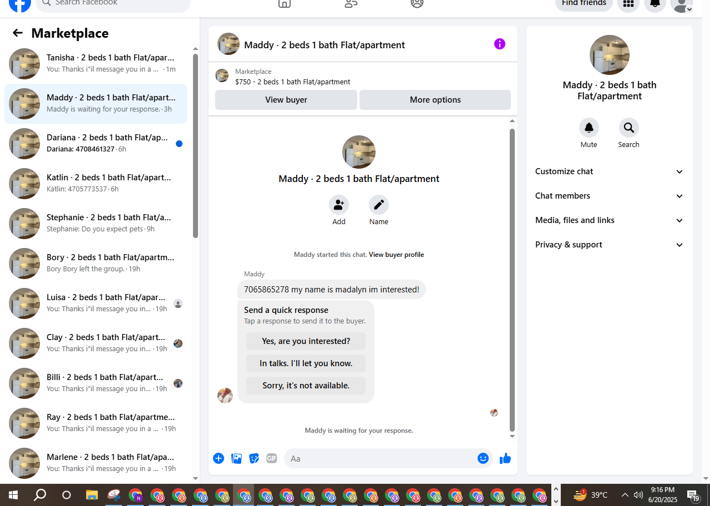710x506 pixels.
Task: Open Luisa conversation
Action: pos(95,303)
